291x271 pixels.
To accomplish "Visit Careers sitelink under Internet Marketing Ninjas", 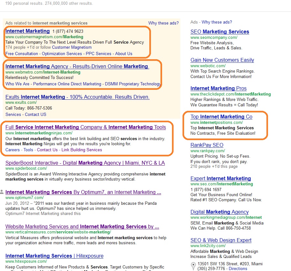I will click(12, 150).
